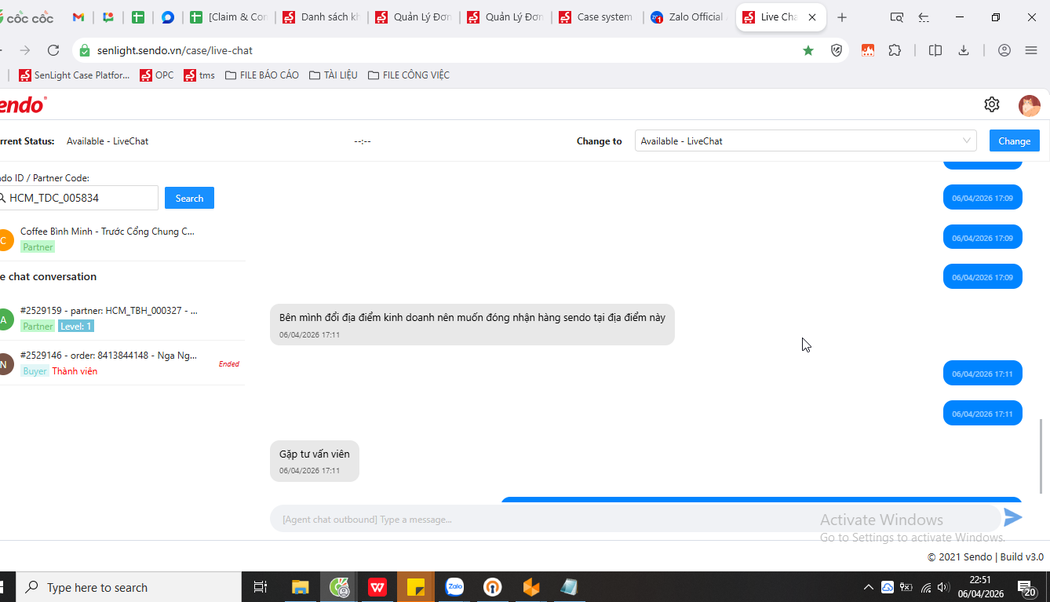Image resolution: width=1050 pixels, height=602 pixels.
Task: Open the Gmail pinned tab
Action: 78,17
